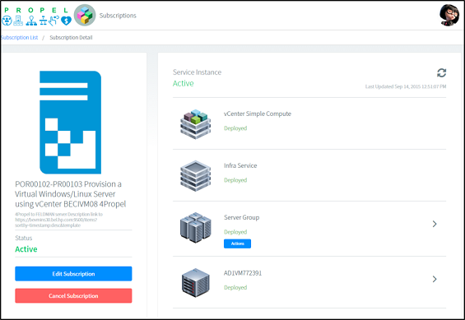Click the refresh service instance icon
Viewport: 465px width, 320px height.
tap(441, 72)
